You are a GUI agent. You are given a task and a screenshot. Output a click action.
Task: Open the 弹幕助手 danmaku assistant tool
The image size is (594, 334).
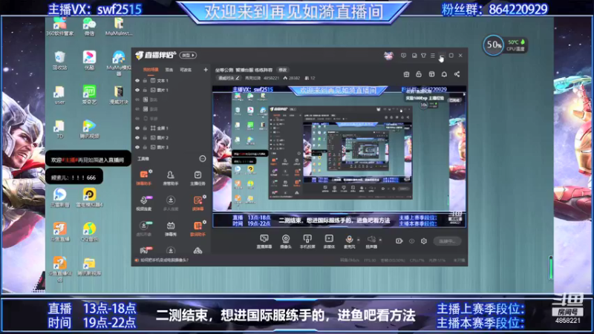pos(143,178)
